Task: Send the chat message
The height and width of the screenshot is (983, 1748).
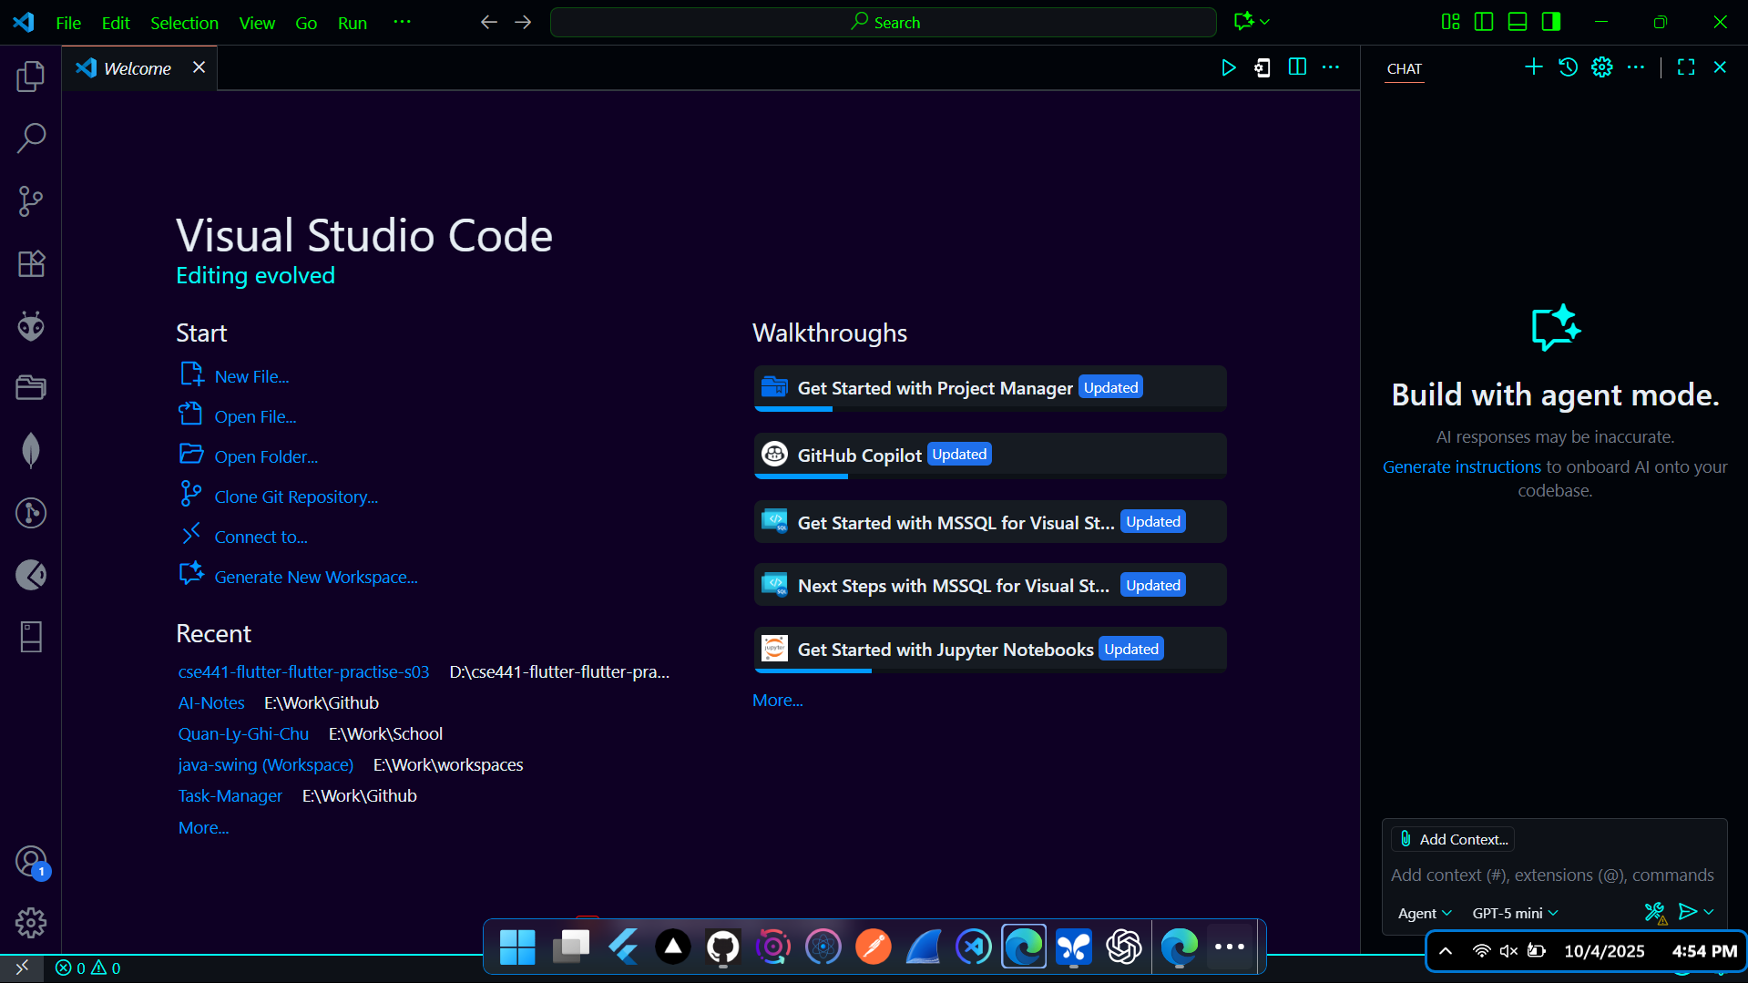Action: point(1688,912)
